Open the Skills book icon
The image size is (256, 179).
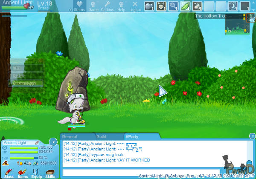tap(50, 172)
